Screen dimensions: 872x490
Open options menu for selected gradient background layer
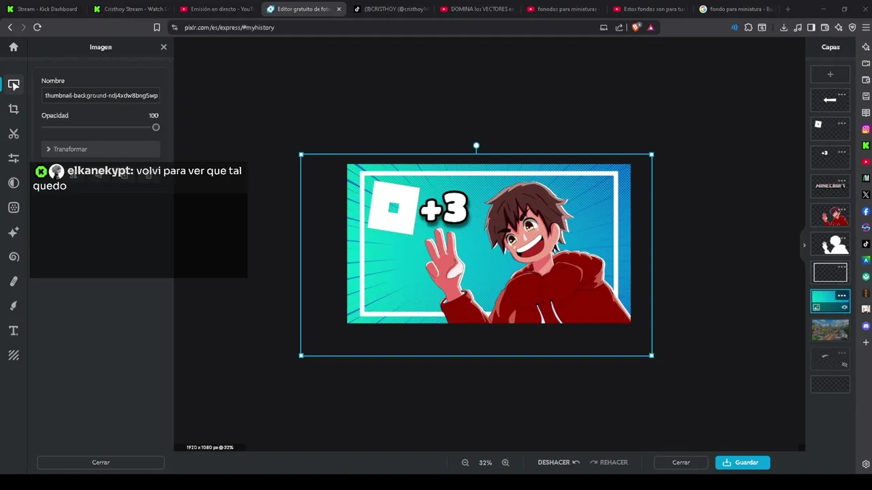coord(842,295)
